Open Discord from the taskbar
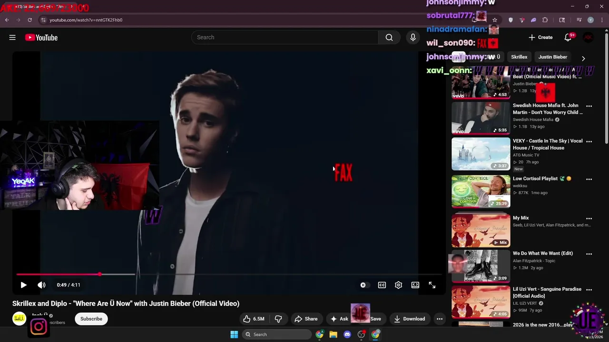609x342 pixels. click(347, 334)
